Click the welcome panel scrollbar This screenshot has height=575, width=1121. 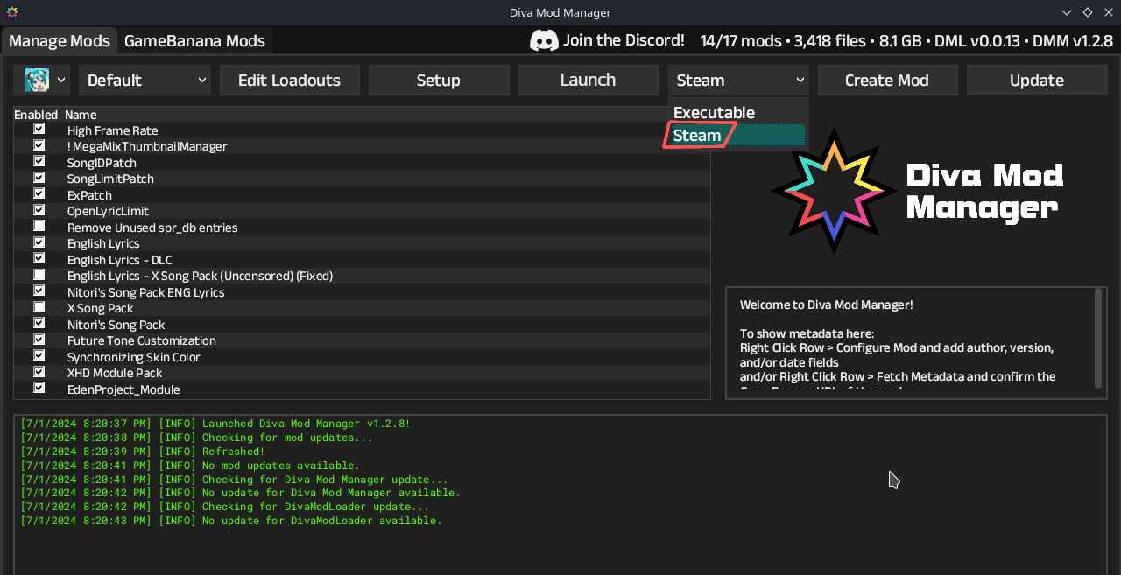coord(1098,338)
